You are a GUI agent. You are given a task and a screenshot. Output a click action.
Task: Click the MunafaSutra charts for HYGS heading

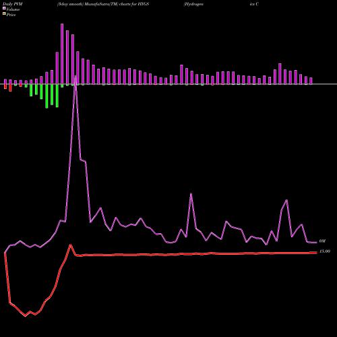click(x=103, y=4)
